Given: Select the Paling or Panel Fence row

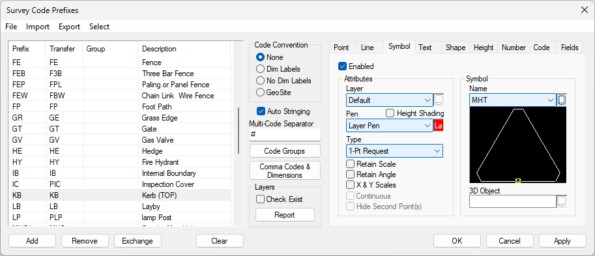Looking at the screenshot, I should click(120, 85).
